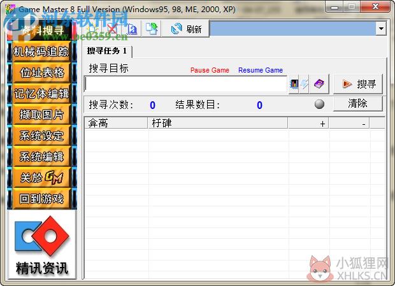
Task: Click the 搜寻 search button
Action: 358,84
